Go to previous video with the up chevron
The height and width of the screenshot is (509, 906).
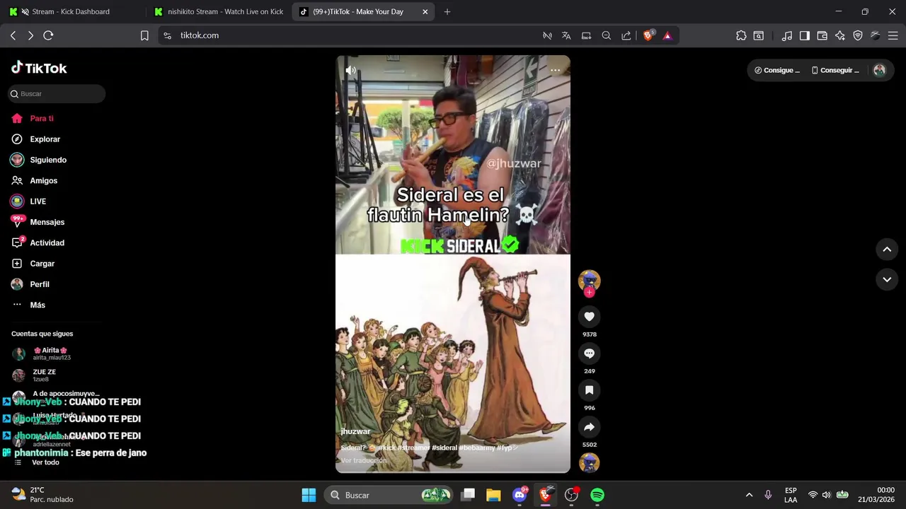pyautogui.click(x=887, y=249)
